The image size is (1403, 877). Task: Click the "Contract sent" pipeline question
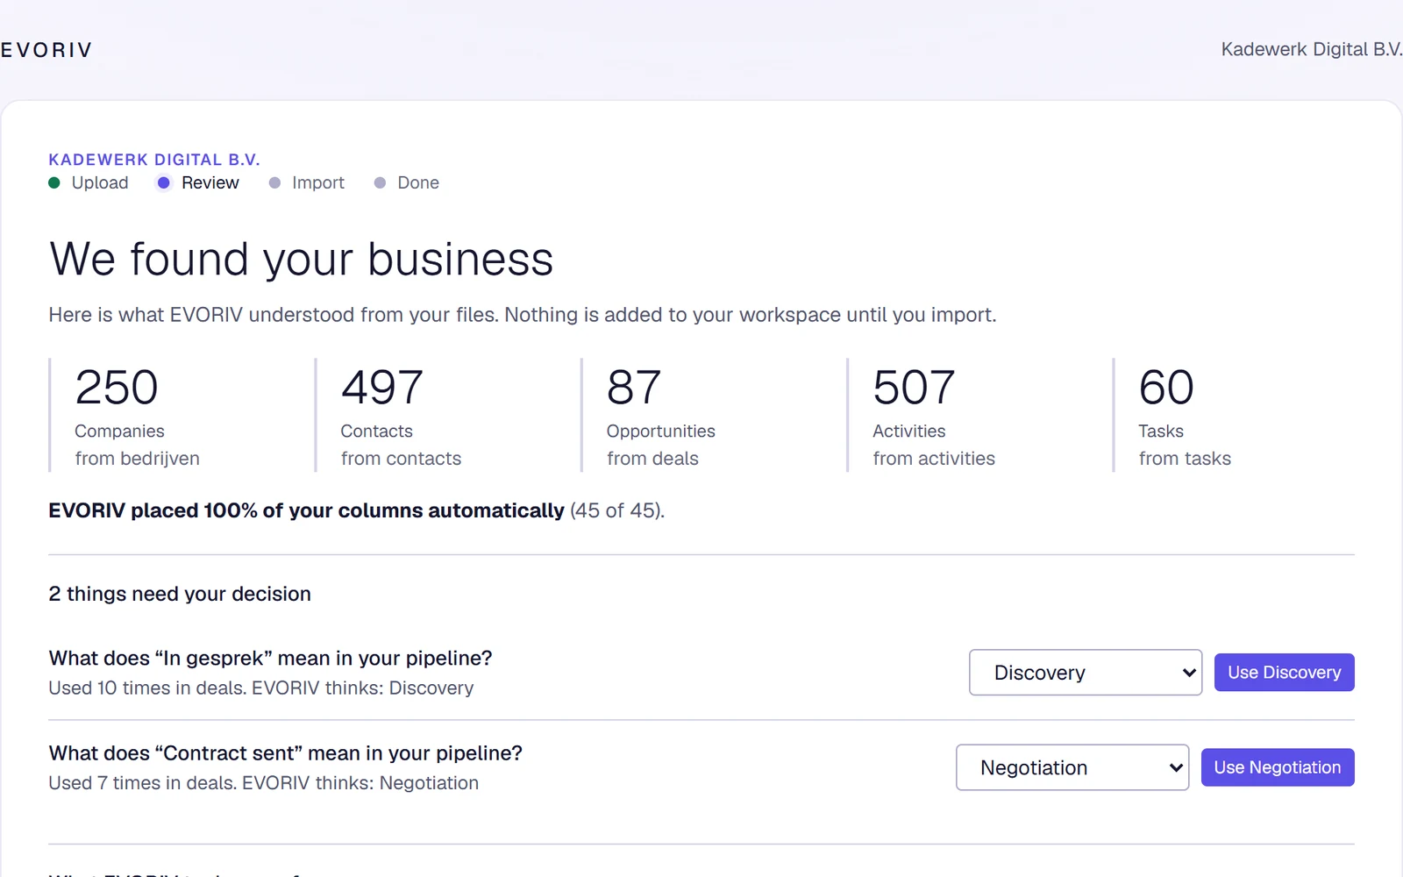tap(285, 753)
